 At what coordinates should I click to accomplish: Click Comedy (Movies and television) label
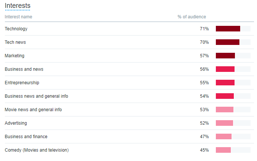point(37,150)
